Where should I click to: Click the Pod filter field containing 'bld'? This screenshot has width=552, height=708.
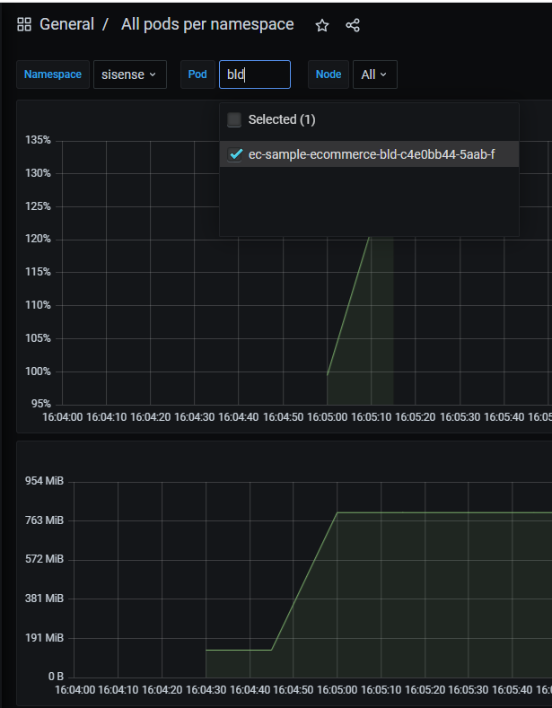(254, 74)
